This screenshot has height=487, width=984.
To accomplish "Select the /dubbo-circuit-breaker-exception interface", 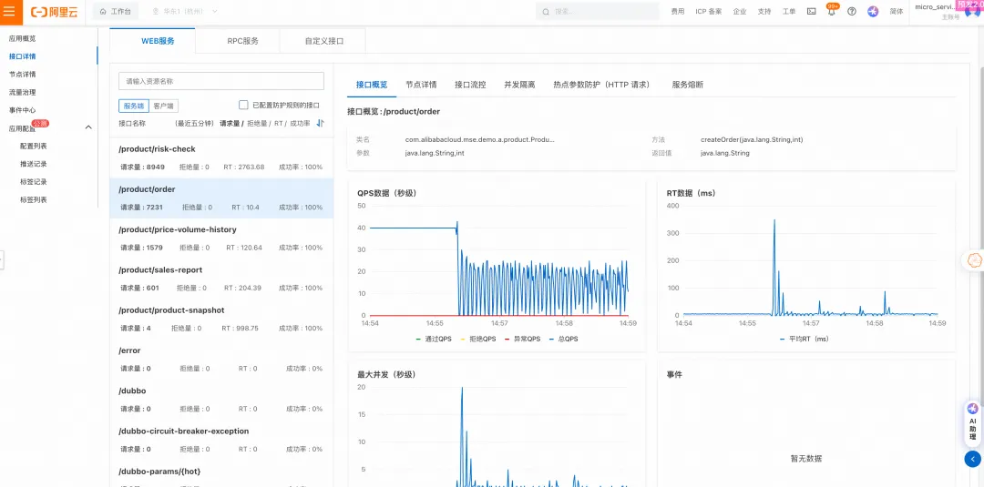I will (220, 440).
